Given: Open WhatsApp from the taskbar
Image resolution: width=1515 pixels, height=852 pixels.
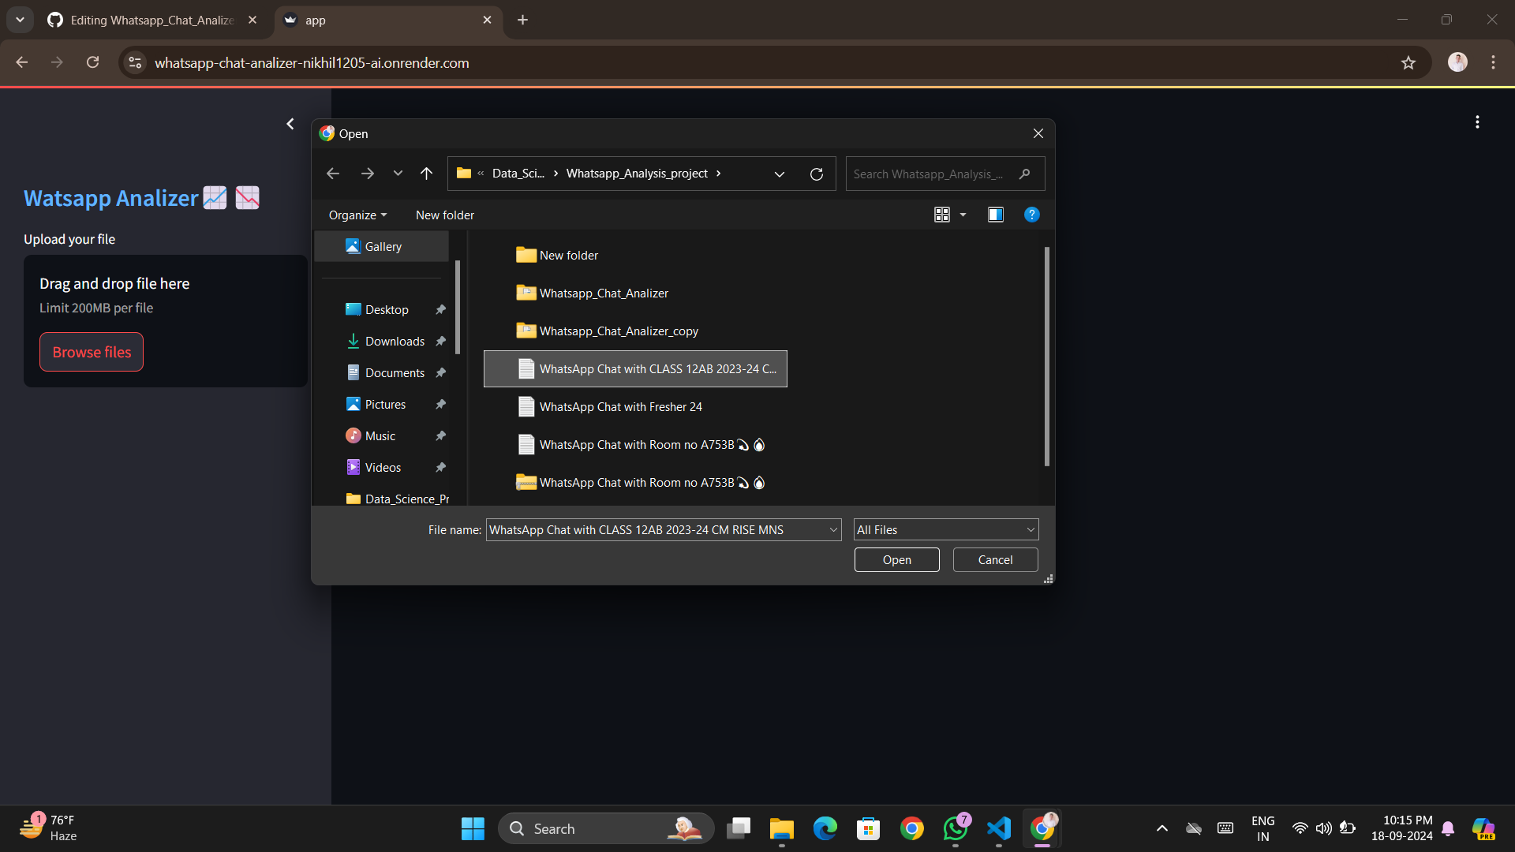Looking at the screenshot, I should (956, 828).
